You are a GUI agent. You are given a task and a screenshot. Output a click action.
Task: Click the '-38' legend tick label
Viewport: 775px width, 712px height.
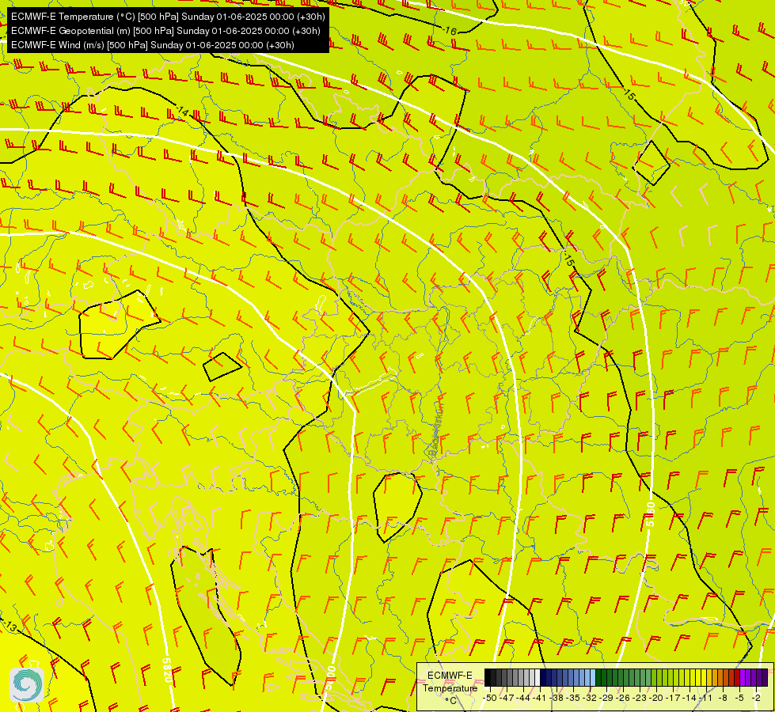pyautogui.click(x=556, y=699)
